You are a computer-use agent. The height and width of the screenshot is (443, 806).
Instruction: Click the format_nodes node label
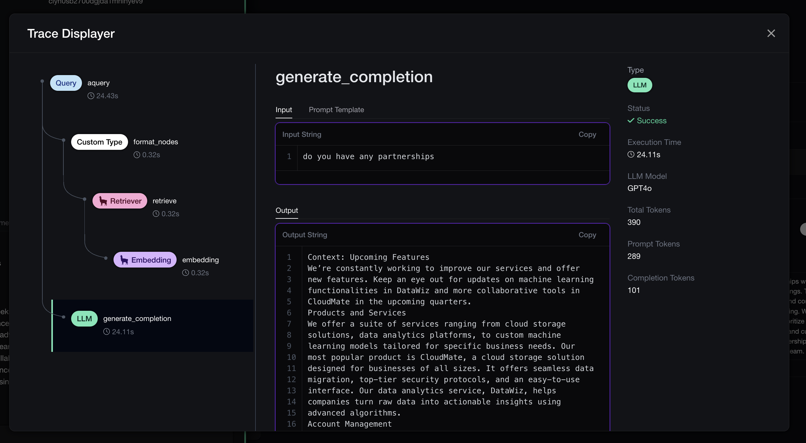click(x=156, y=142)
